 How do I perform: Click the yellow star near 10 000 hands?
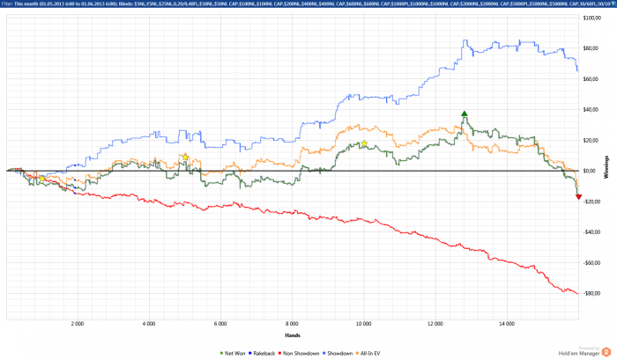tap(364, 143)
